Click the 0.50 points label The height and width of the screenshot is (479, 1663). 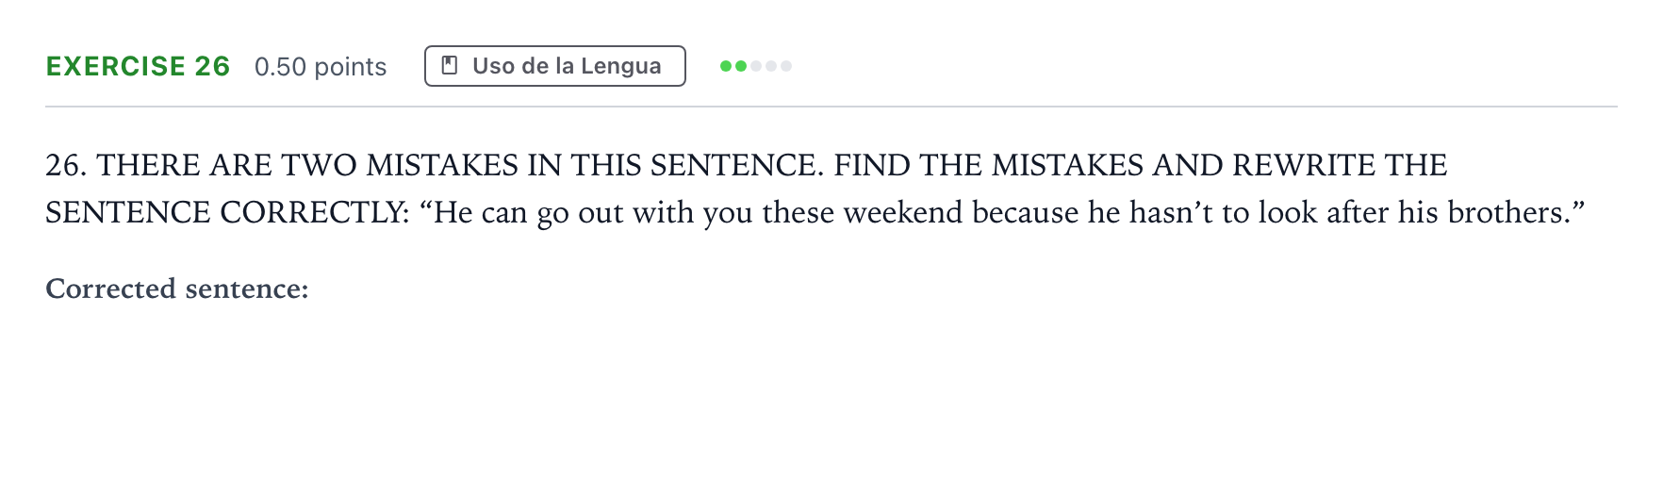coord(321,67)
